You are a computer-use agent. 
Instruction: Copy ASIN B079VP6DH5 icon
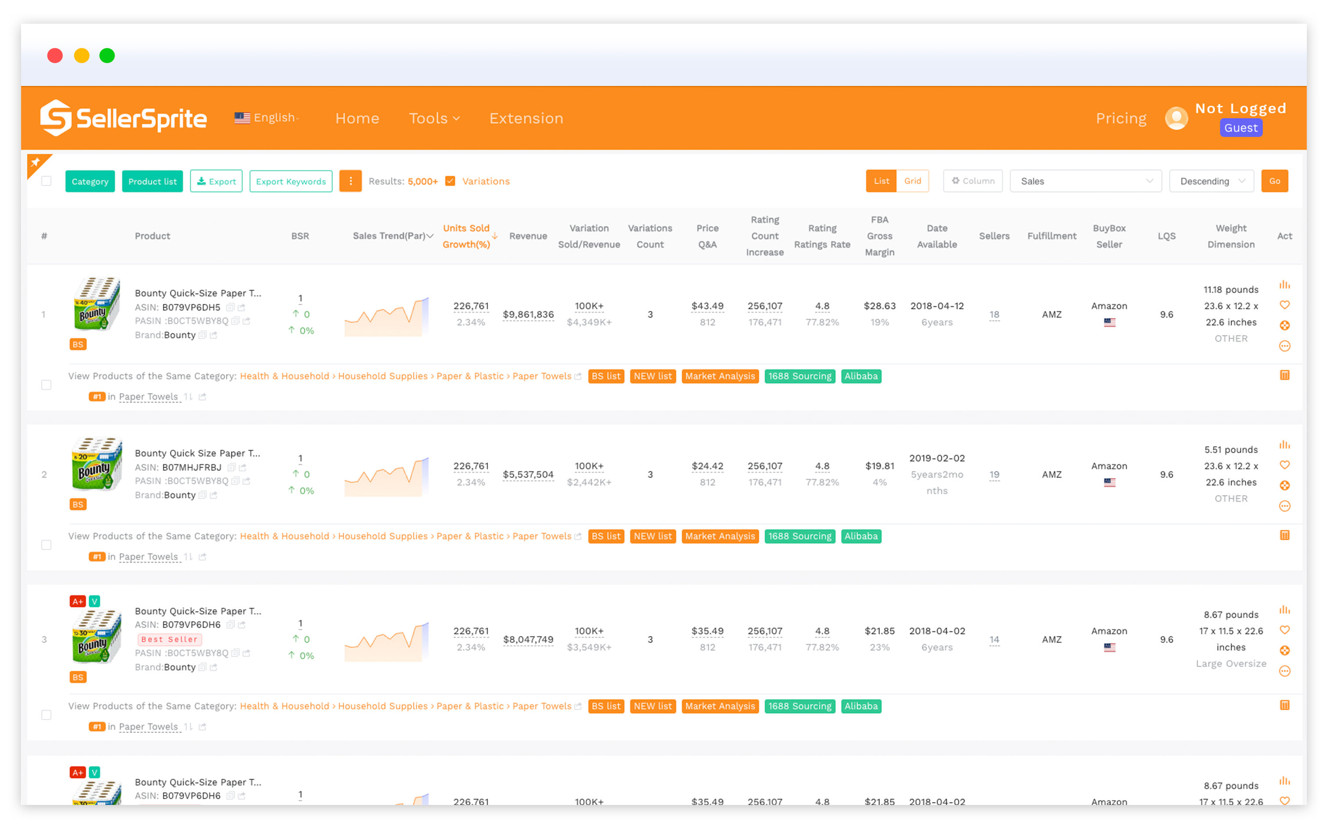(x=230, y=307)
